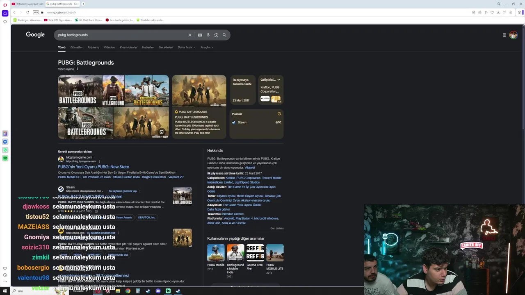Start voice search with the microphone
Screen dimensions: 525x295
coord(208,35)
